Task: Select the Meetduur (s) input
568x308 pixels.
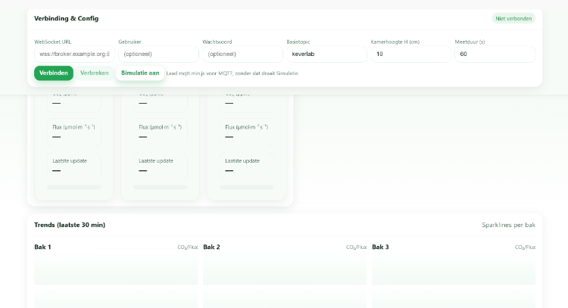Action: [x=495, y=54]
